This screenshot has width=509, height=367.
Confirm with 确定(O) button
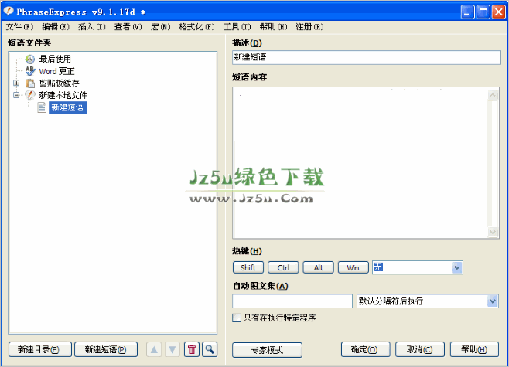point(366,349)
